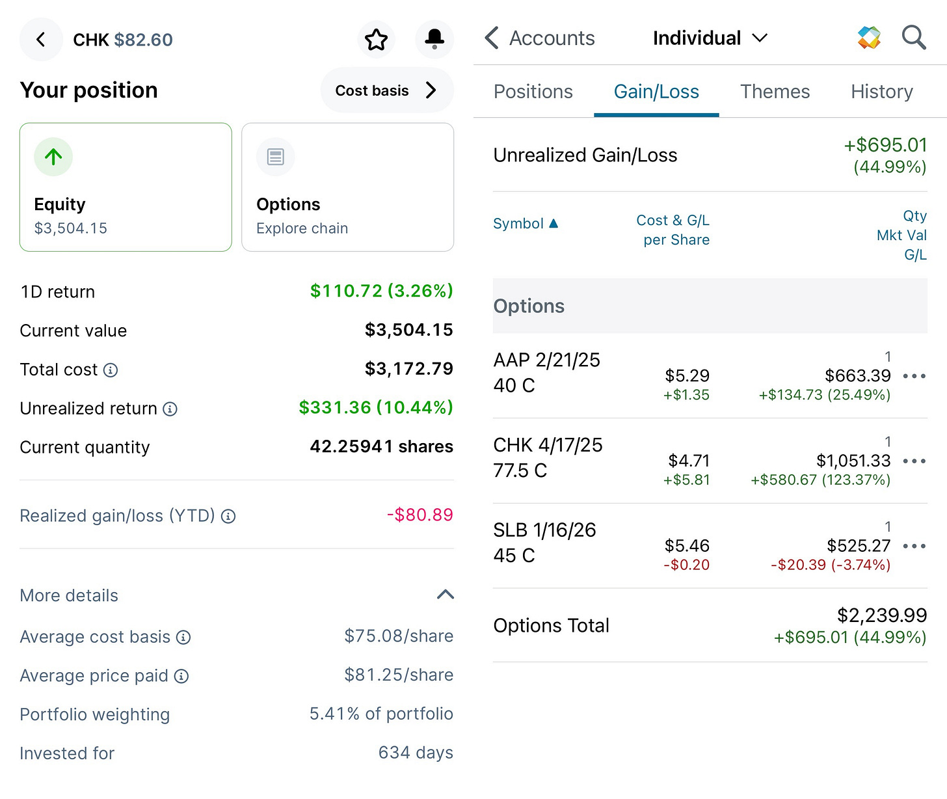Screen dimensions: 947x799
Task: Switch to the Themes tab
Action: pyautogui.click(x=775, y=92)
